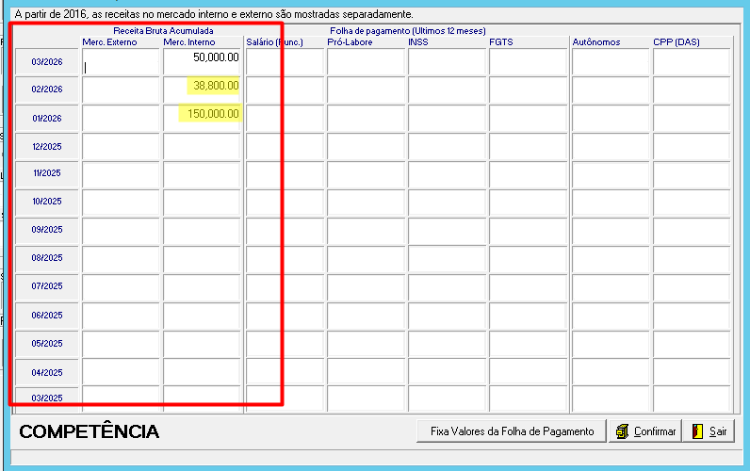Click the 09/2025 row label
This screenshot has width=750, height=471.
47,230
